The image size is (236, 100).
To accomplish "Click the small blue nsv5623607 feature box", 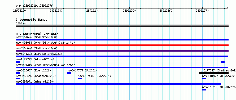I will pyautogui.click(x=18, y=73).
